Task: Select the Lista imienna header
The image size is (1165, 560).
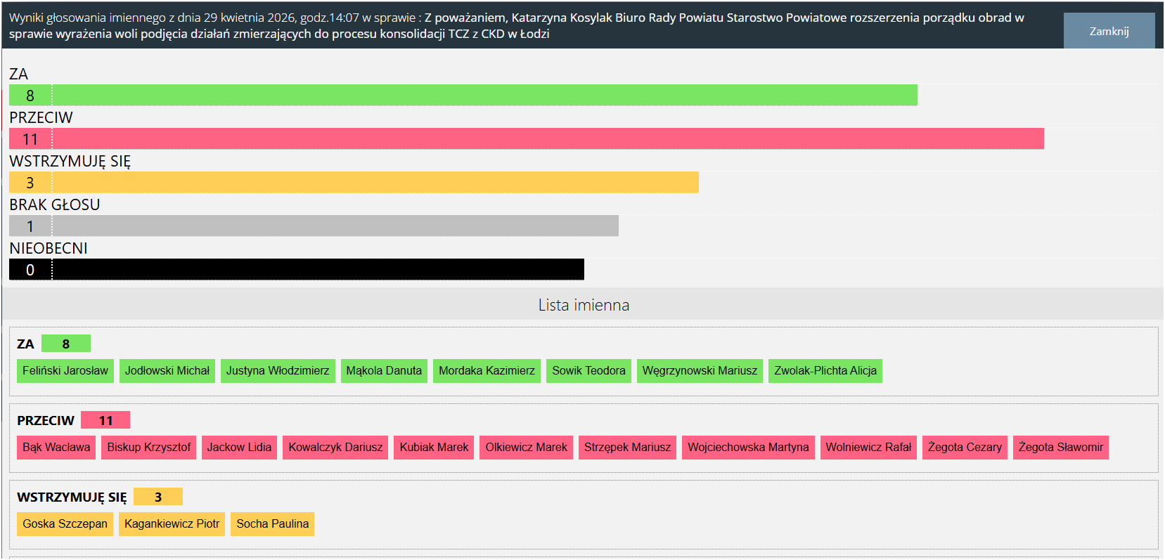Action: pyautogui.click(x=583, y=305)
